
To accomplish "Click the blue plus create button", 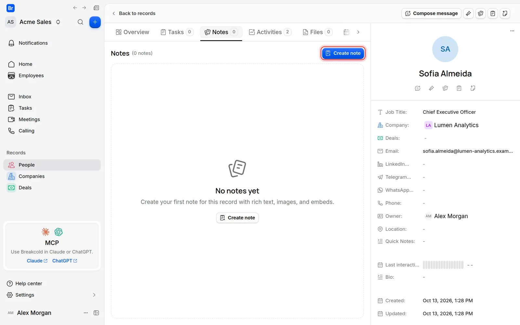I will (x=95, y=22).
